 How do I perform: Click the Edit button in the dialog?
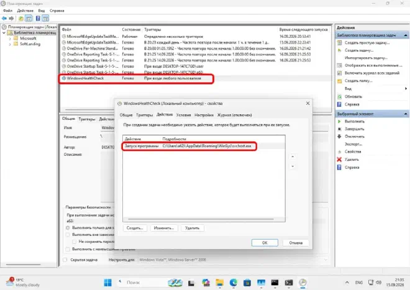(x=164, y=228)
